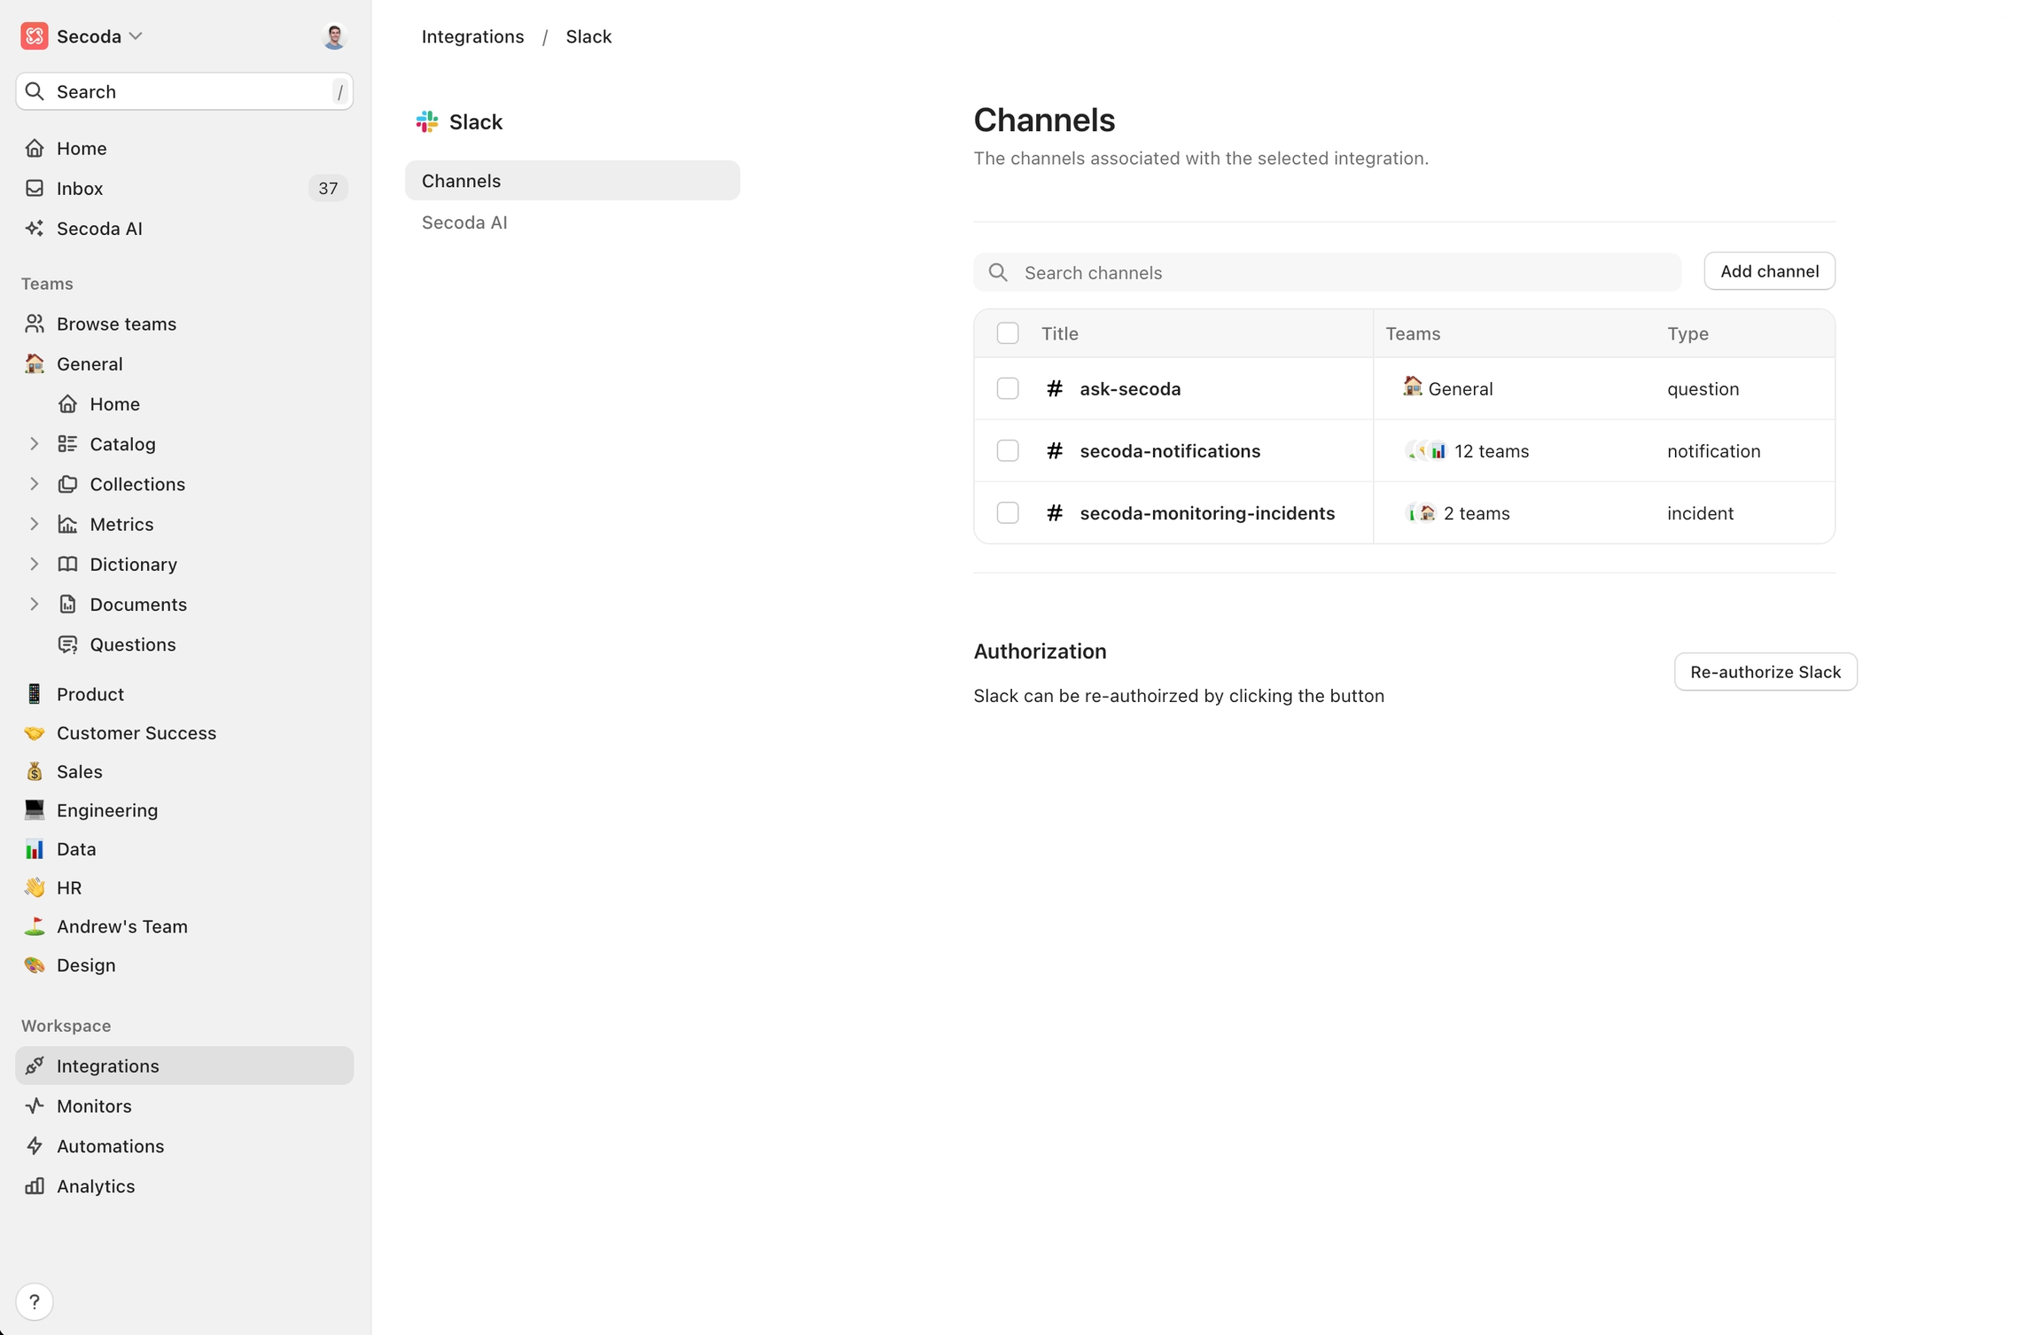Click the Browse teams people icon
2042x1335 pixels.
(x=35, y=324)
